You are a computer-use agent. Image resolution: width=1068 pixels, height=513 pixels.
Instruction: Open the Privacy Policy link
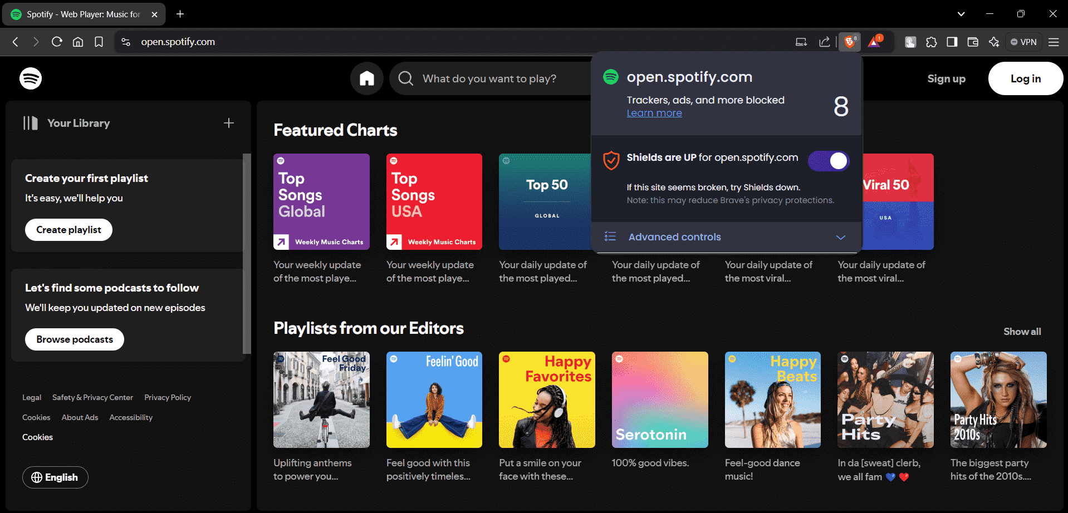(168, 397)
